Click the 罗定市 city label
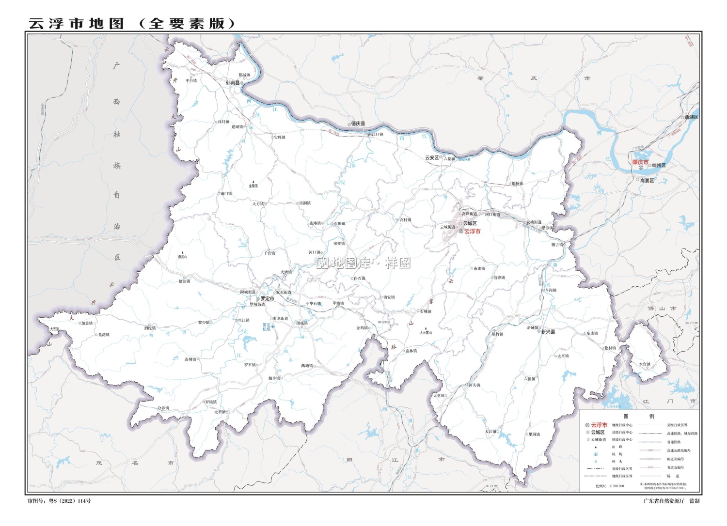Viewport: 727px width, 526px height. point(268,299)
